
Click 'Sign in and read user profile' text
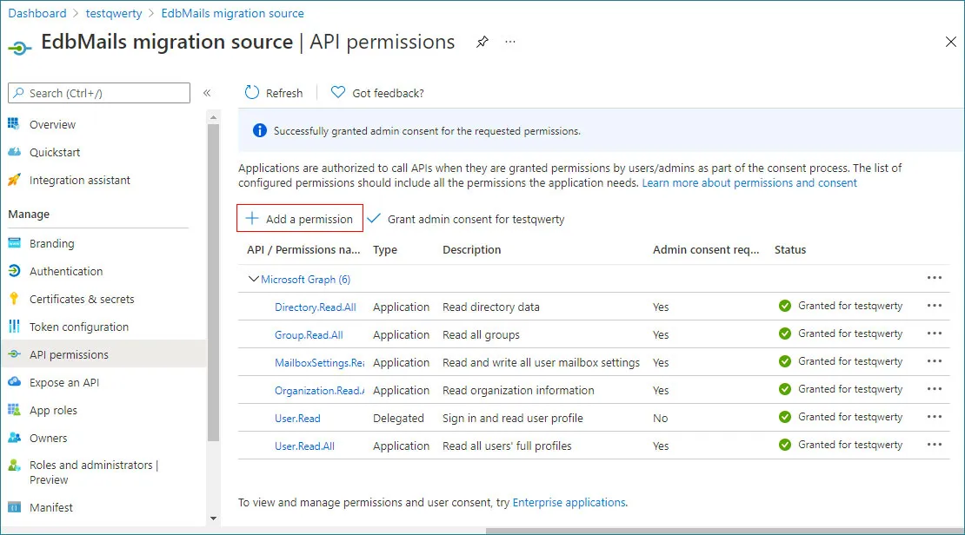tap(513, 418)
